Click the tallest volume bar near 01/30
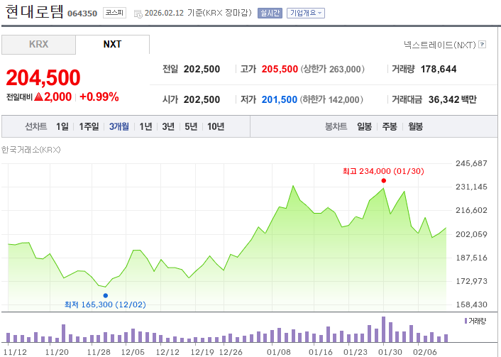This screenshot has width=501, height=357. (x=383, y=329)
